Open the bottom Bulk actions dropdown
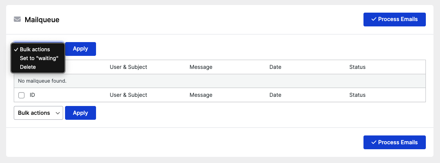Image resolution: width=440 pixels, height=163 pixels. click(38, 113)
